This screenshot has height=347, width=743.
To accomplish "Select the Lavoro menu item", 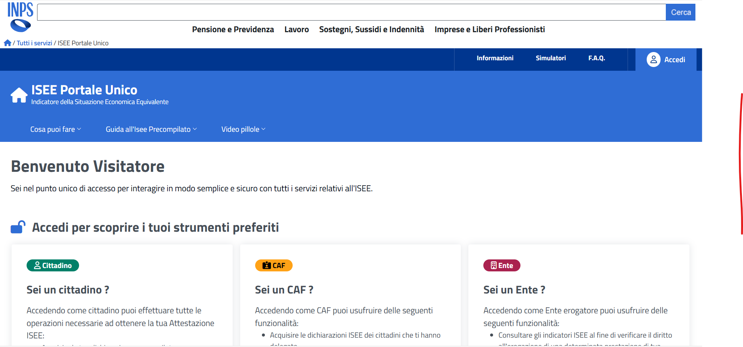I will coord(296,30).
